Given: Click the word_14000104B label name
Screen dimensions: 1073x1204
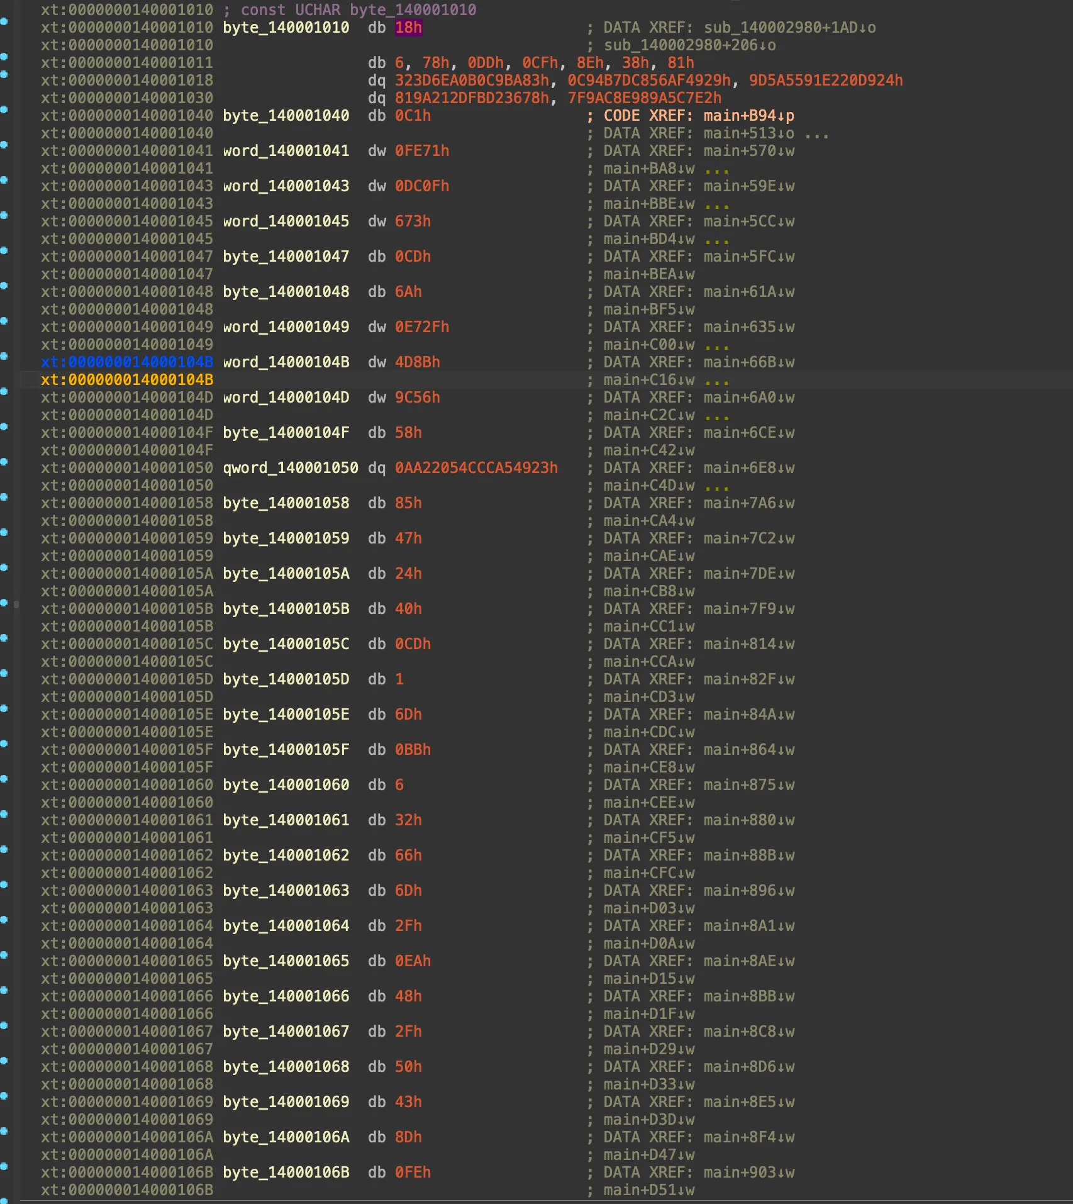Looking at the screenshot, I should pos(286,362).
